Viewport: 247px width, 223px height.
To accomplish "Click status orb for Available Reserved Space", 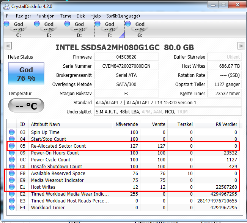I will [12, 173].
